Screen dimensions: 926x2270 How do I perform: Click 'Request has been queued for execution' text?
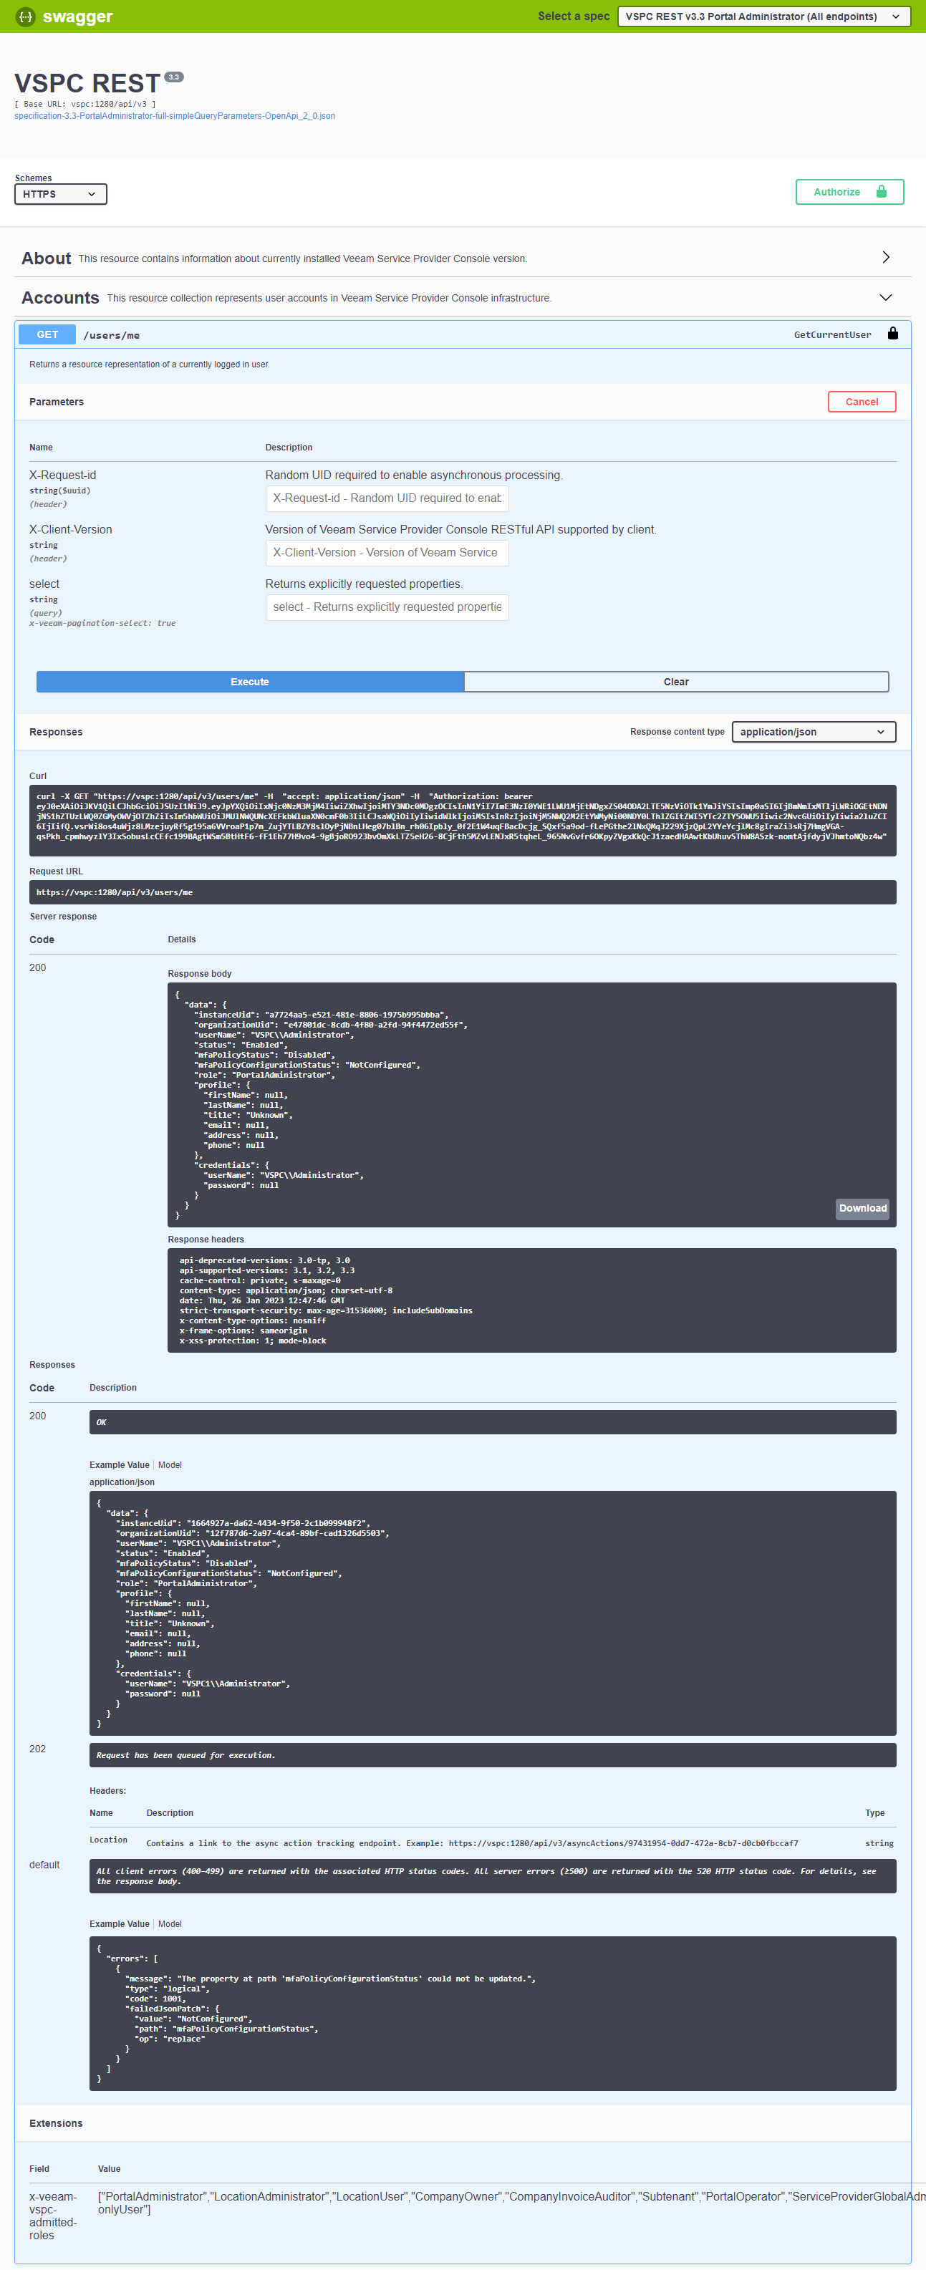[186, 1754]
